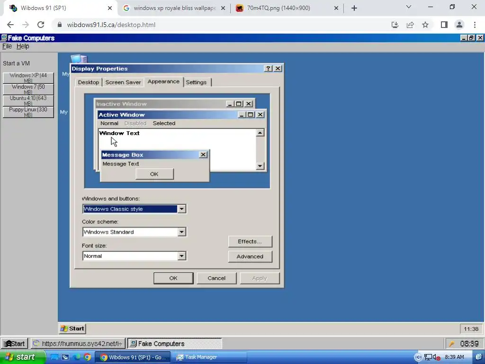Screen dimensions: 485x364
Task: Open Chrome profile avatar
Action: pos(459,25)
